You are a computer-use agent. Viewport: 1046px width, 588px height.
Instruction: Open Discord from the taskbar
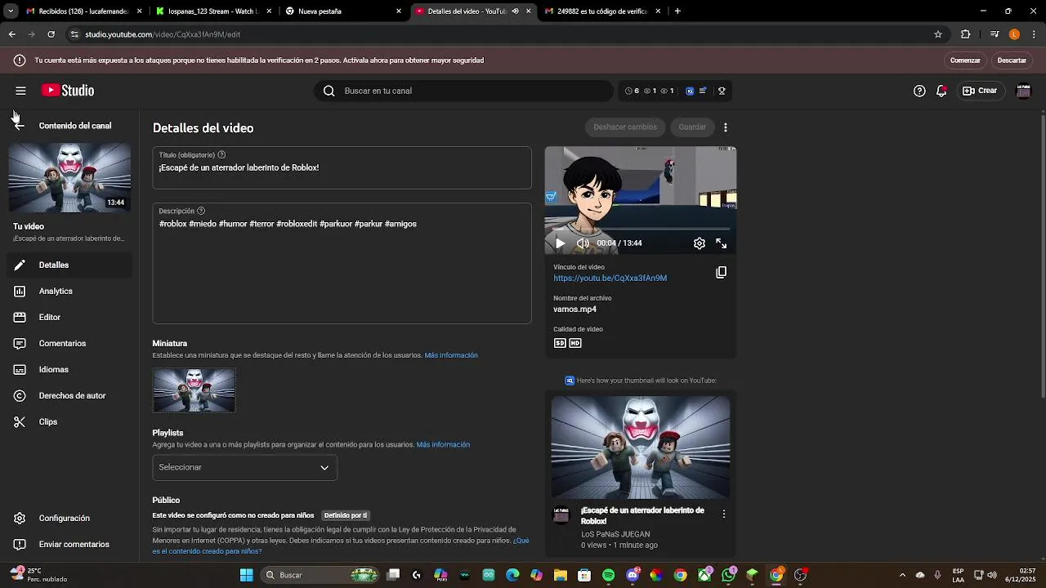tap(632, 575)
